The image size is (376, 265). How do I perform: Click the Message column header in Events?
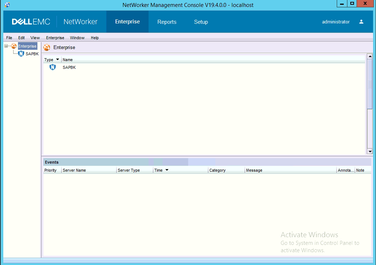pyautogui.click(x=254, y=170)
